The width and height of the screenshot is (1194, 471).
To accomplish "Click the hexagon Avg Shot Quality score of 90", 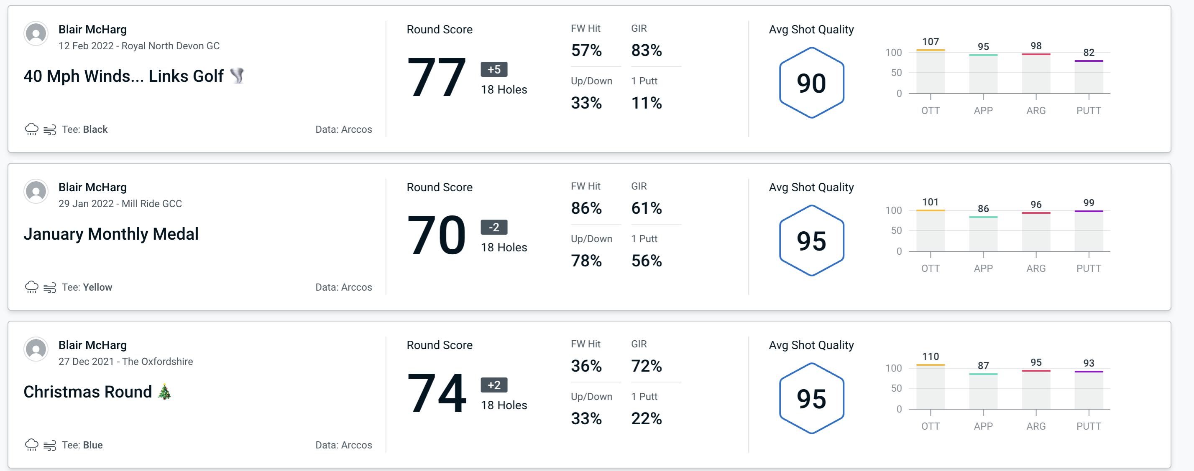I will (810, 81).
